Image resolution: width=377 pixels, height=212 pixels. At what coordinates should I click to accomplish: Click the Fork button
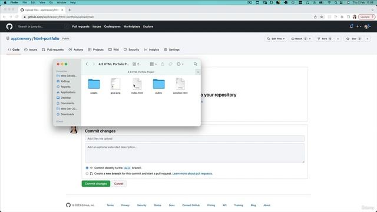pyautogui.click(x=325, y=39)
